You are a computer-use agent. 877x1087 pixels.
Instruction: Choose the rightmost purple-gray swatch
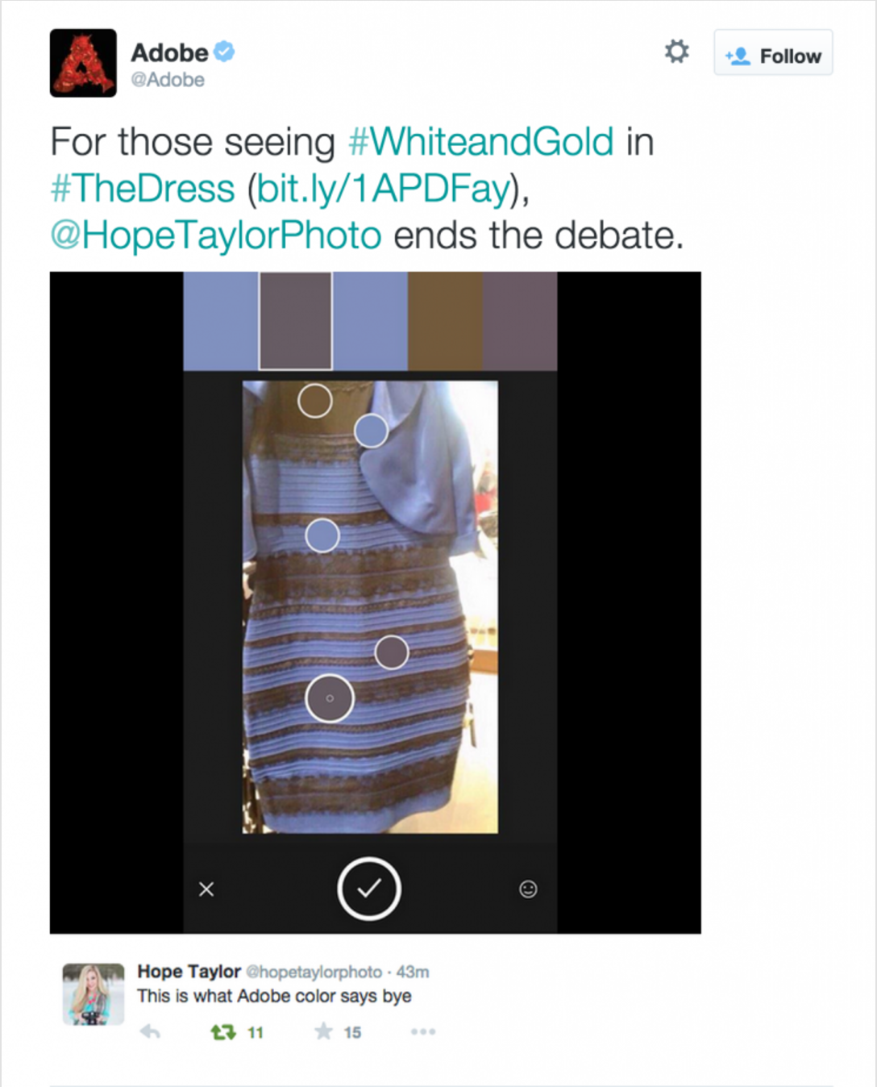pyautogui.click(x=520, y=321)
